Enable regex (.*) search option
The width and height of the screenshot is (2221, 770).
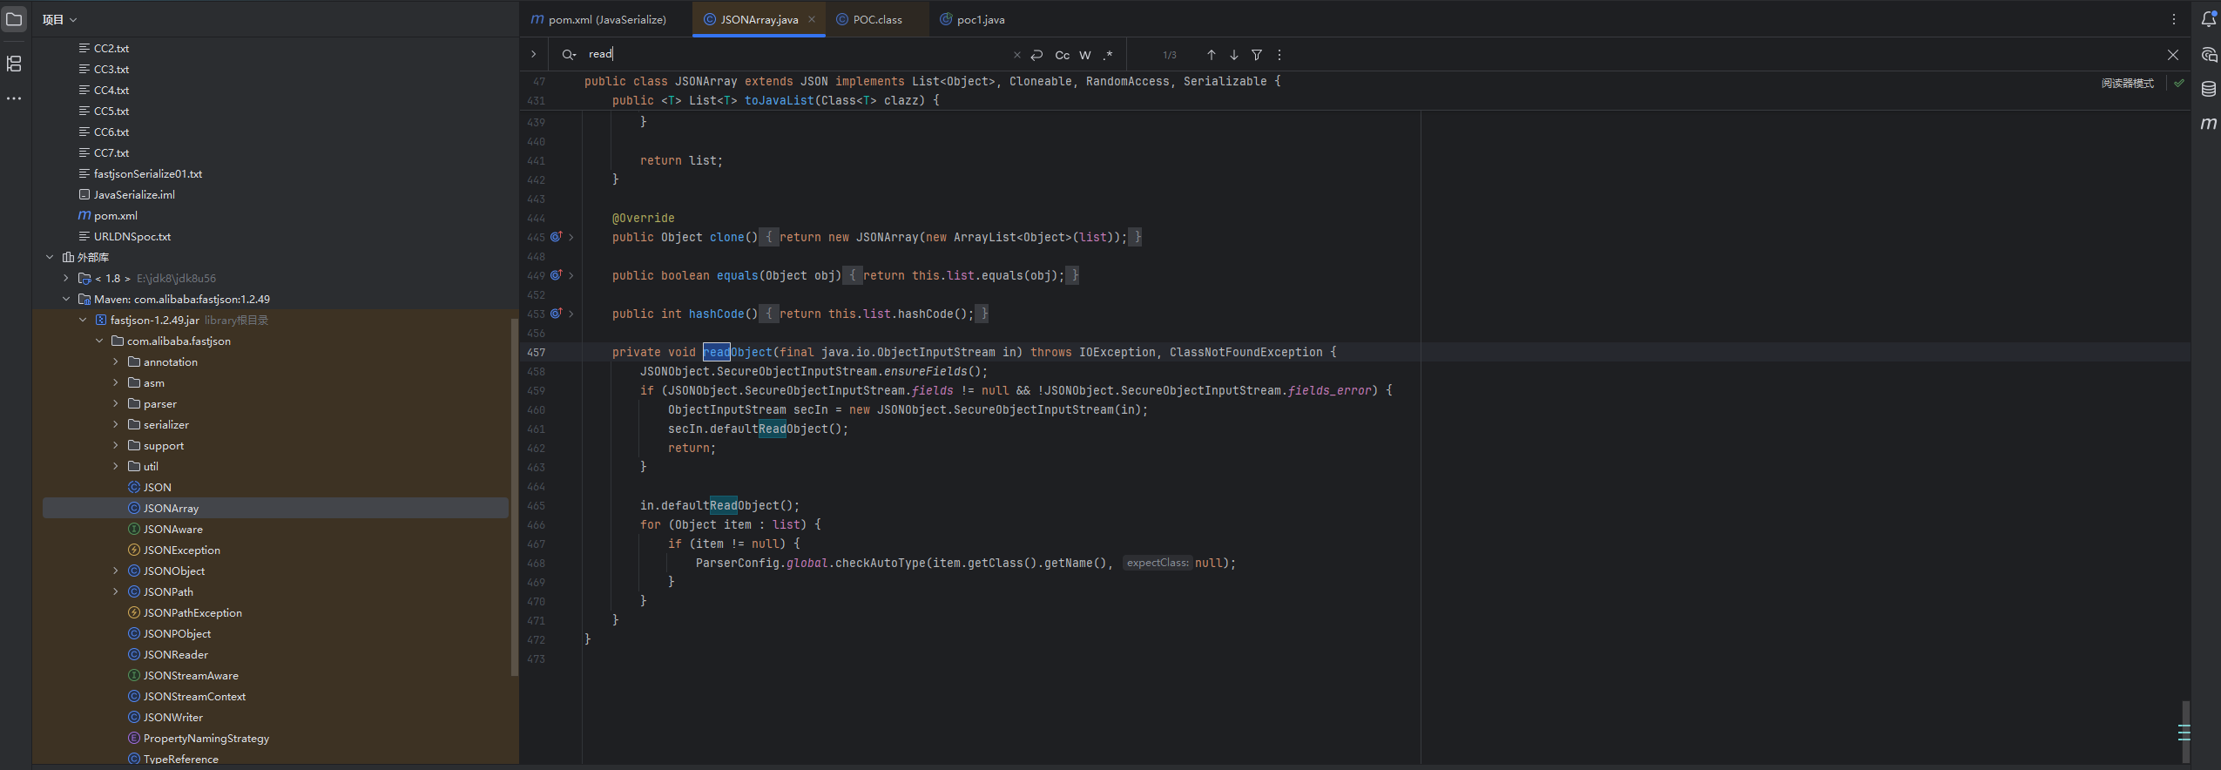[1107, 55]
